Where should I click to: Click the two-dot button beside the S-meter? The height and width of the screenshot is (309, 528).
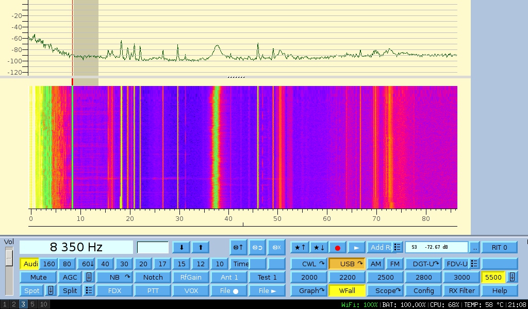point(475,248)
